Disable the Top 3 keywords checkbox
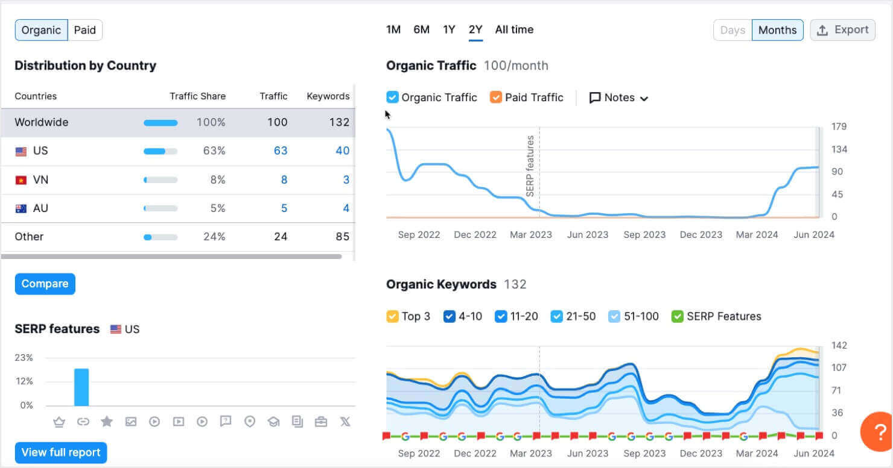The height and width of the screenshot is (468, 893). (x=392, y=316)
